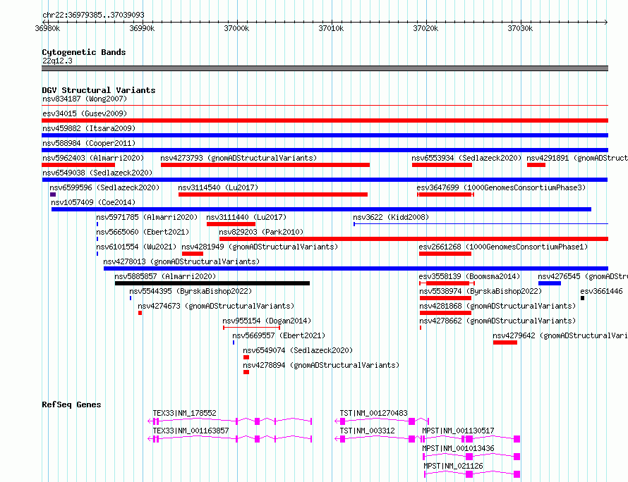628x482 pixels.
Task: Click the nsv5962403 (Almarri2020) red bar
Action: pyautogui.click(x=78, y=165)
